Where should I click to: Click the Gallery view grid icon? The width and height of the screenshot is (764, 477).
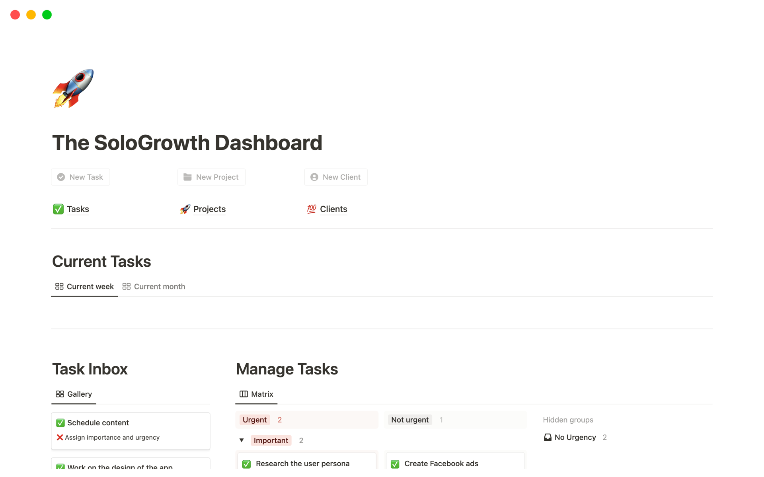(60, 394)
